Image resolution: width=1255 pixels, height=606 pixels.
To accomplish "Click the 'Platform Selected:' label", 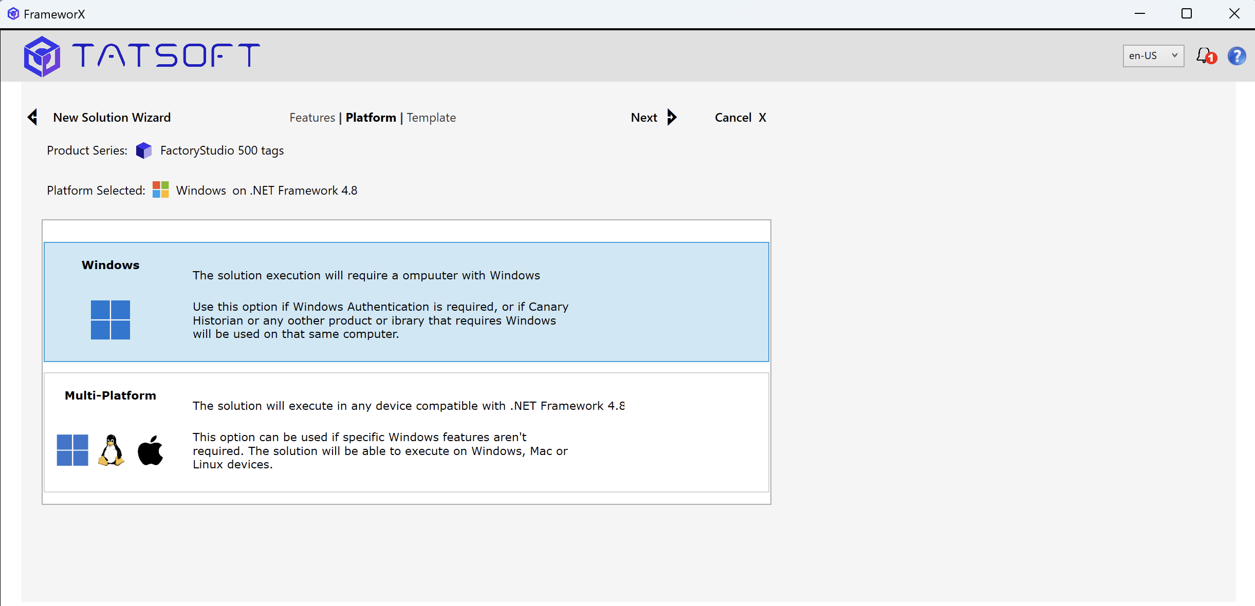I will (x=96, y=191).
